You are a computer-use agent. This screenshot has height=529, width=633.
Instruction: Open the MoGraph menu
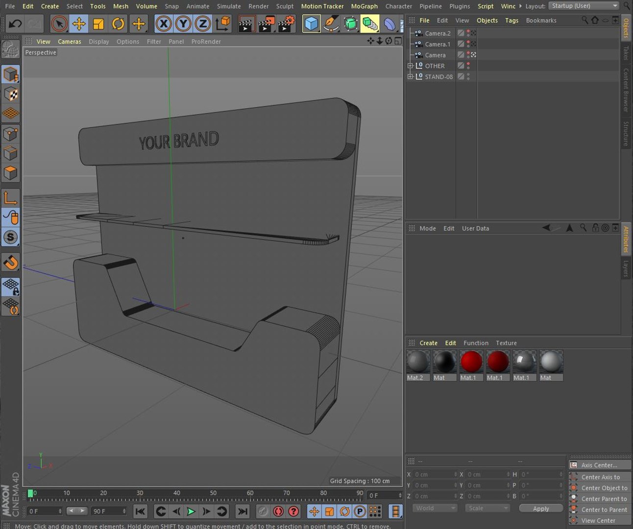[x=364, y=6]
